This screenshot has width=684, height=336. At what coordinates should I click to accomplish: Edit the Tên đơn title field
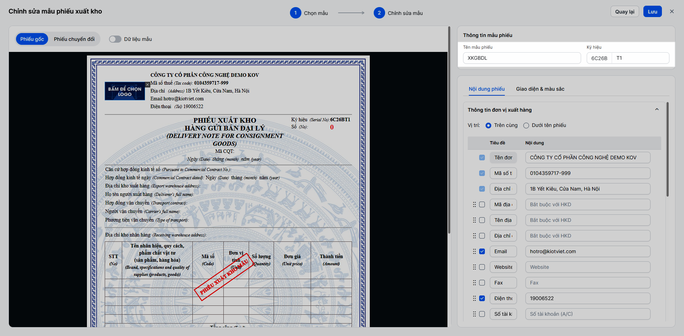click(x=503, y=158)
